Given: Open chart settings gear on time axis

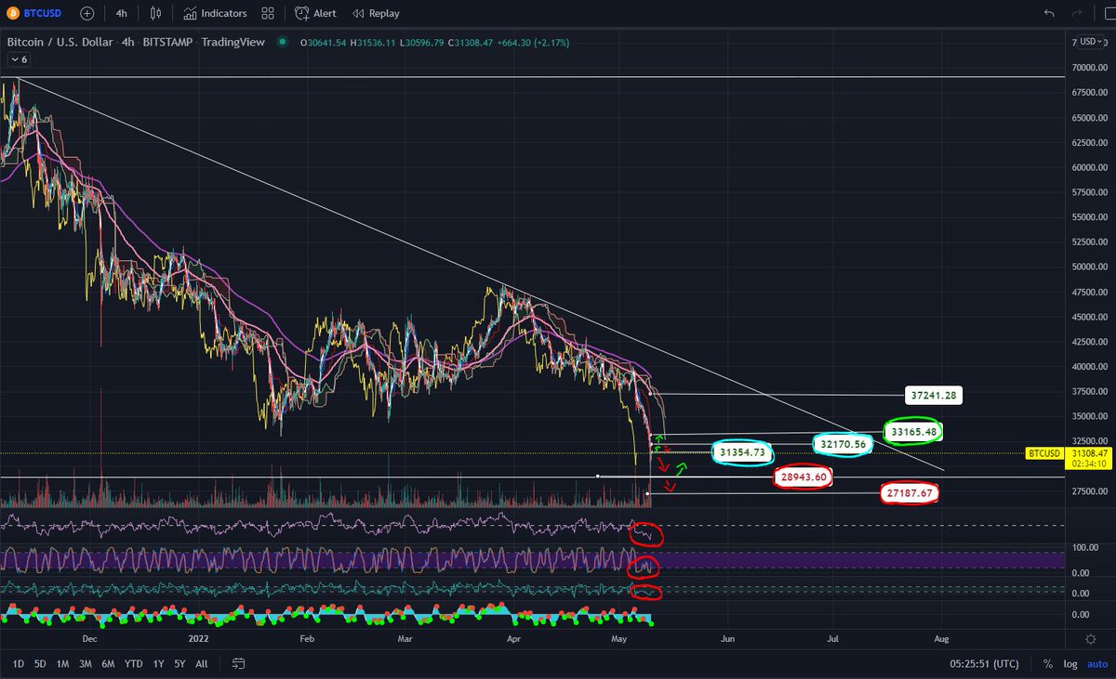Looking at the screenshot, I should (1090, 638).
